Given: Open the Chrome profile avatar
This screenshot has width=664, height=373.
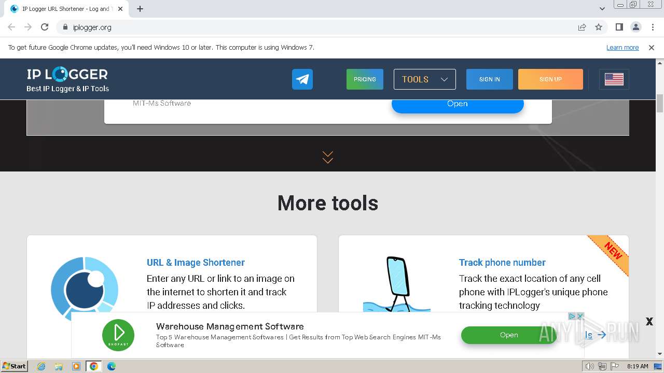Looking at the screenshot, I should (x=636, y=27).
